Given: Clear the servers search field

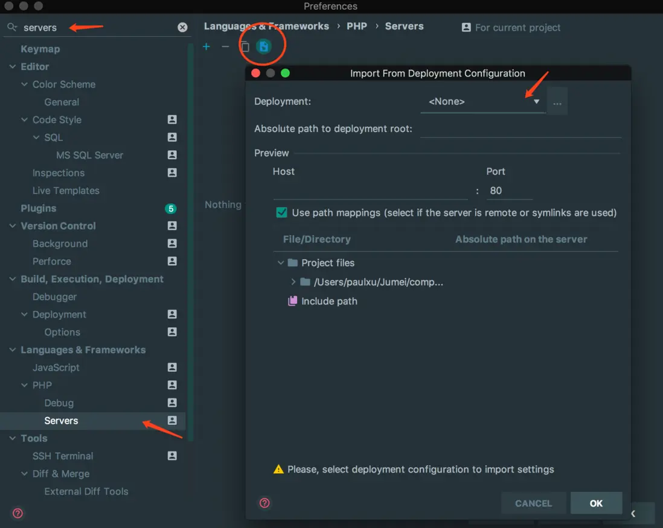Looking at the screenshot, I should [182, 28].
